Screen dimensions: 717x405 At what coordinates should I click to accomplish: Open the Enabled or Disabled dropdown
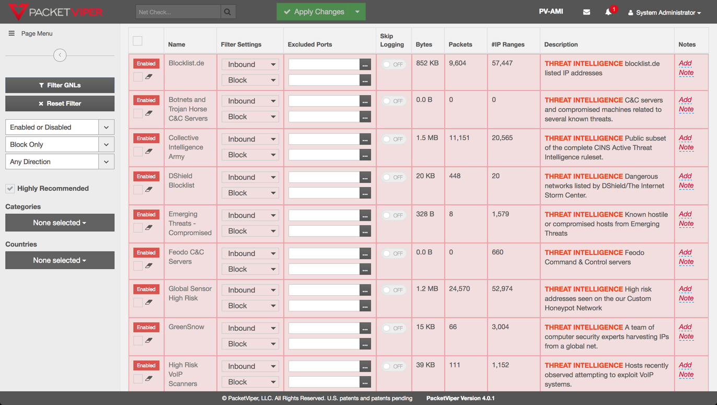point(60,127)
